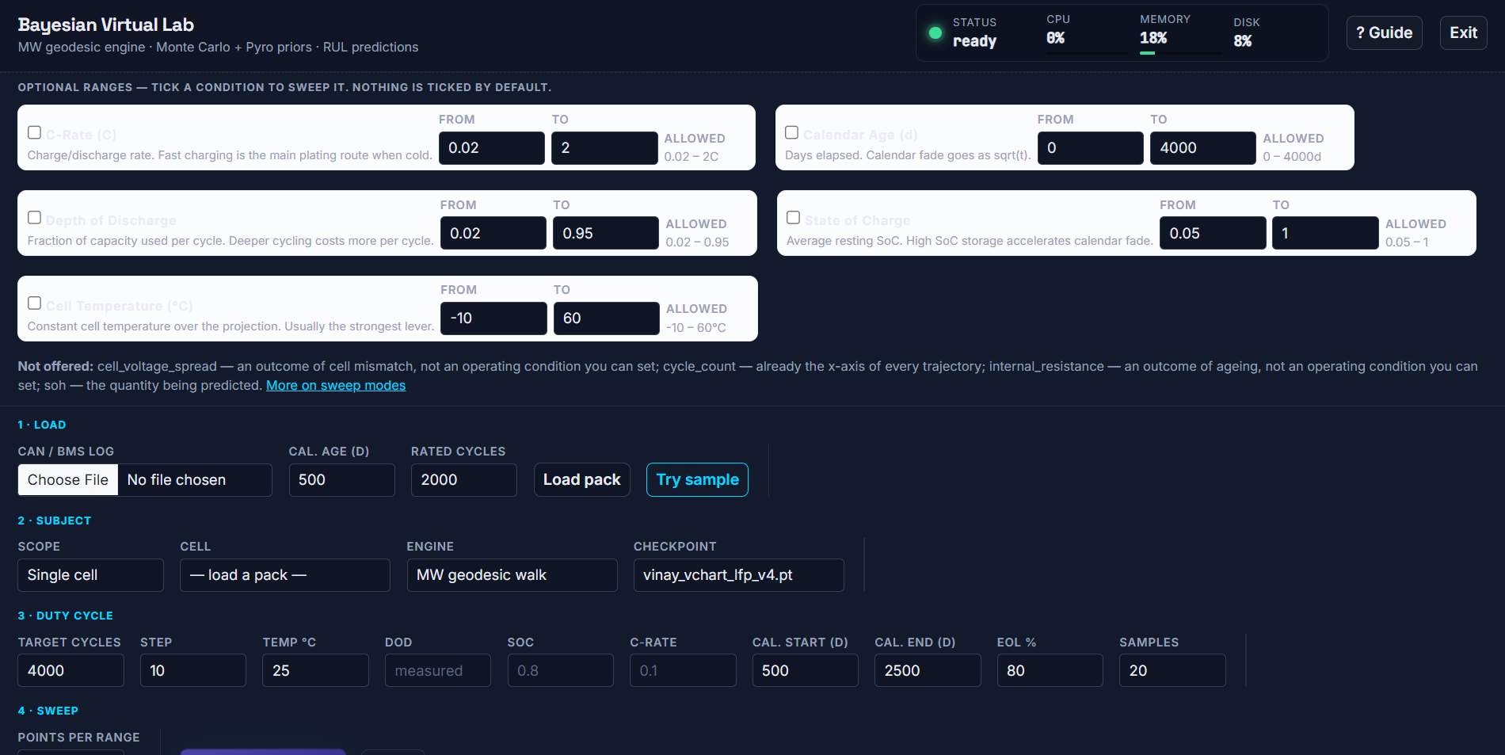Click the C-Rate FROM field showing 0.02
Image resolution: width=1505 pixels, height=755 pixels.
(x=492, y=148)
